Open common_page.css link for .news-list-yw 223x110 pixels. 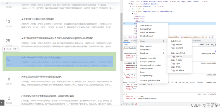[x=208, y=54]
